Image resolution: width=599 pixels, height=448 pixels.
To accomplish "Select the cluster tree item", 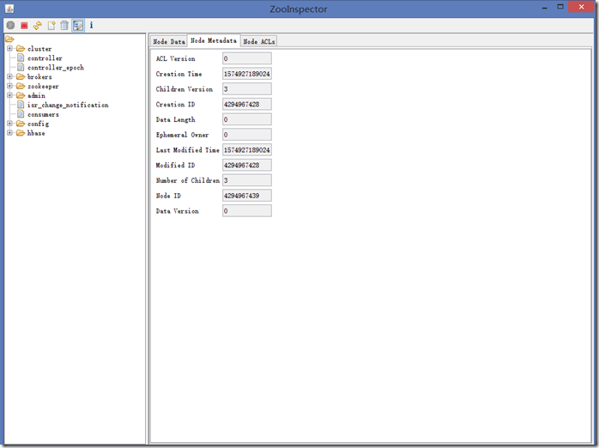I will [x=39, y=49].
